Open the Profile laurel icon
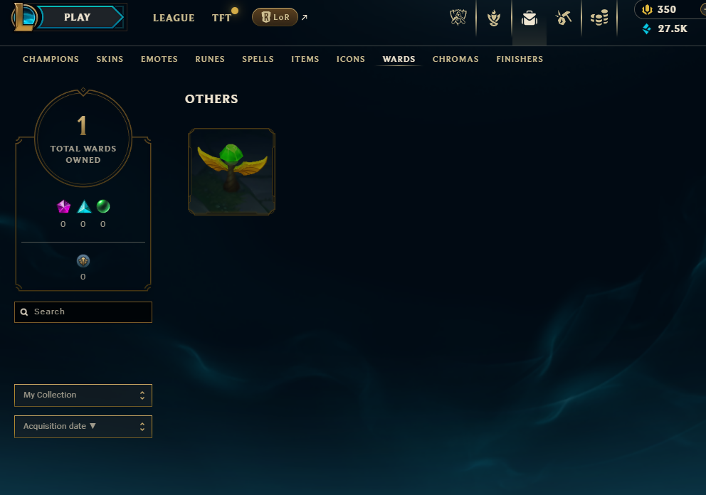 (494, 18)
